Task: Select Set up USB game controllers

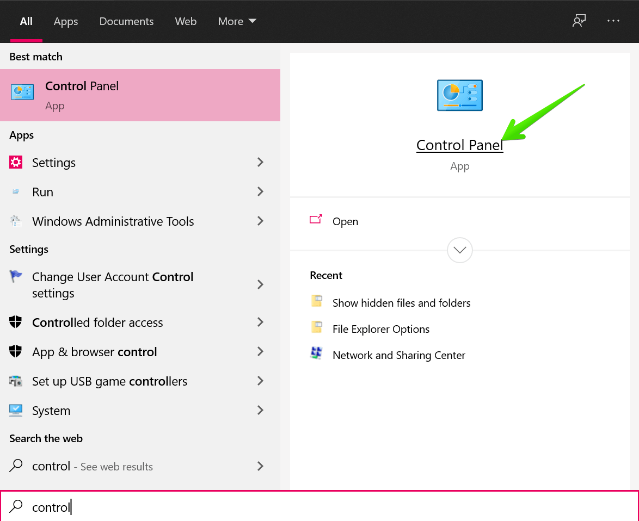Action: coord(140,381)
